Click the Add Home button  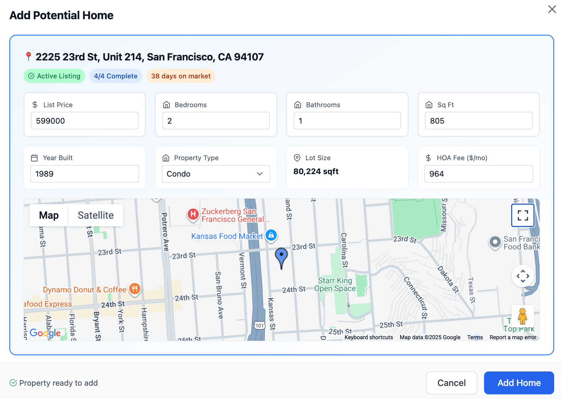[x=518, y=383]
